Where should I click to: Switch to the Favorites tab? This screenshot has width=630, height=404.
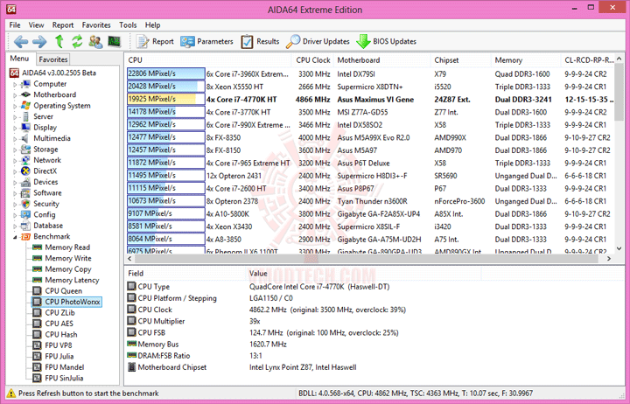(x=53, y=59)
